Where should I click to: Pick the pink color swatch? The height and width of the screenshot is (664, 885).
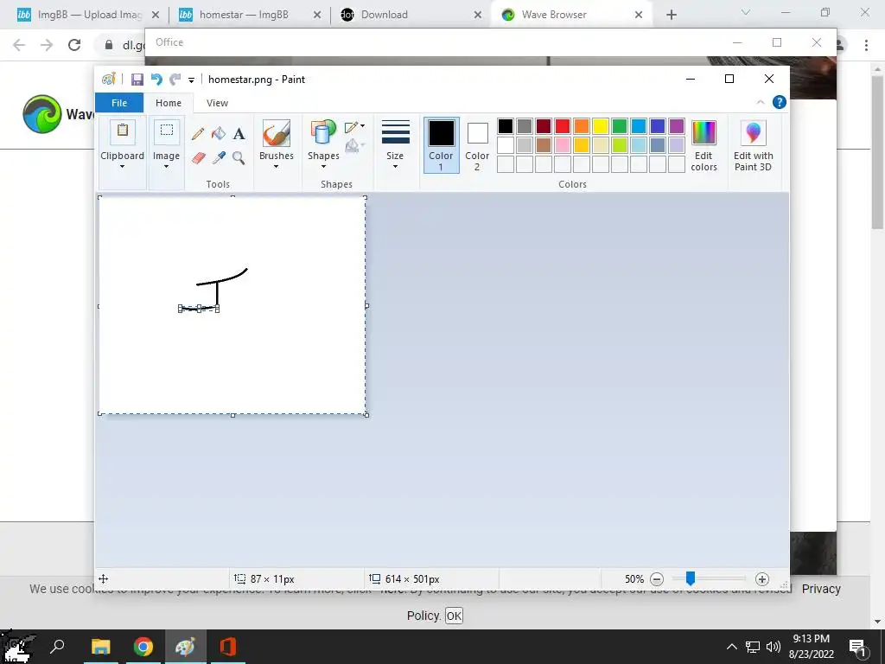pyautogui.click(x=563, y=145)
